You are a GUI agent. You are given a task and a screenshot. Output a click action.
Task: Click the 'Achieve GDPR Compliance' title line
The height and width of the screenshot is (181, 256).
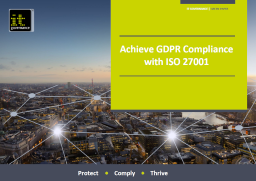(x=176, y=49)
